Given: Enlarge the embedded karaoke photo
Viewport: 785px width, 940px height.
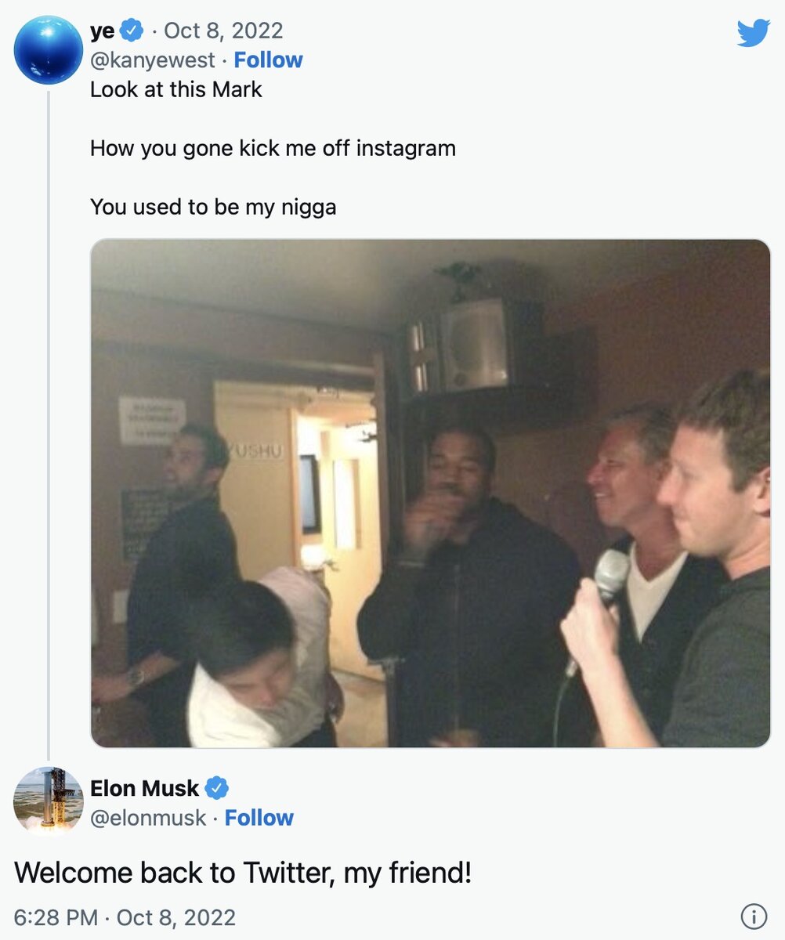Looking at the screenshot, I should click(430, 493).
